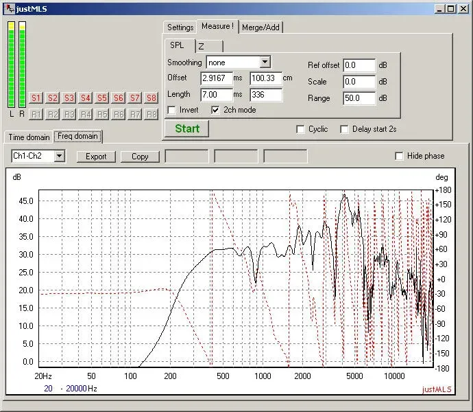The width and height of the screenshot is (473, 412).
Task: Click recall slot R8
Action: 151,114
